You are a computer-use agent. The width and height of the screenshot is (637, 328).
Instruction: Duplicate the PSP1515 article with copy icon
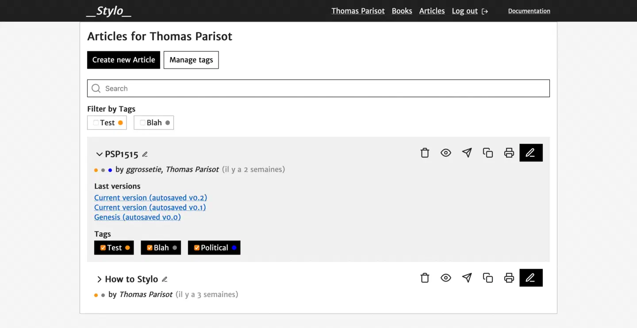click(488, 153)
